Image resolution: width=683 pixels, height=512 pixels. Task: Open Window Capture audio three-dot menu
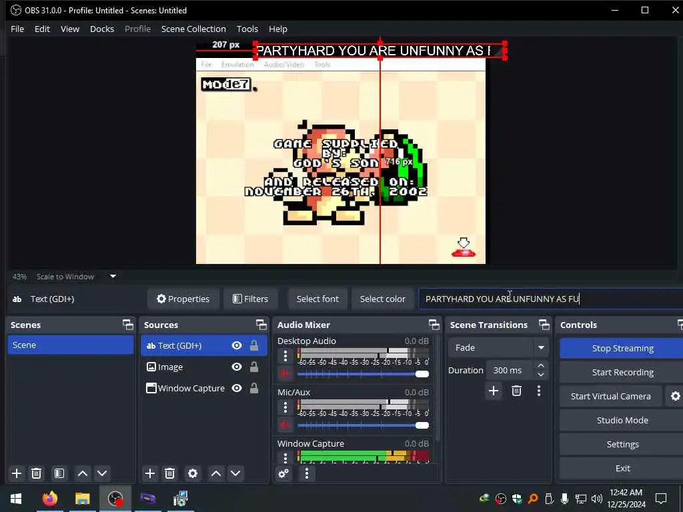click(x=285, y=457)
